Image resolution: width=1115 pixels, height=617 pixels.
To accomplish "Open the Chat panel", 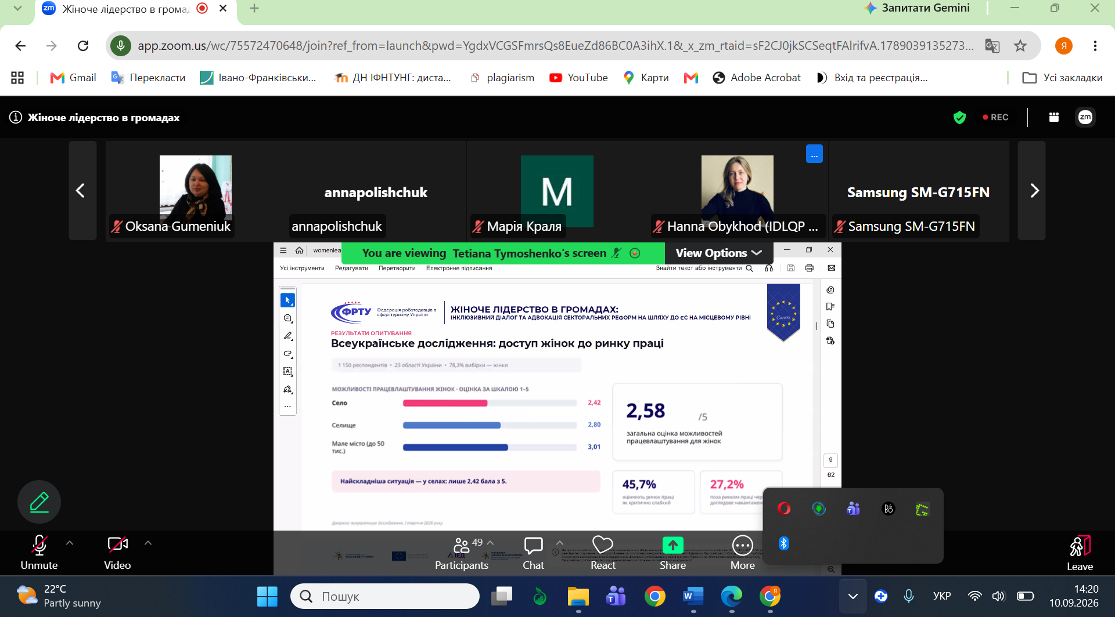I will [x=533, y=554].
